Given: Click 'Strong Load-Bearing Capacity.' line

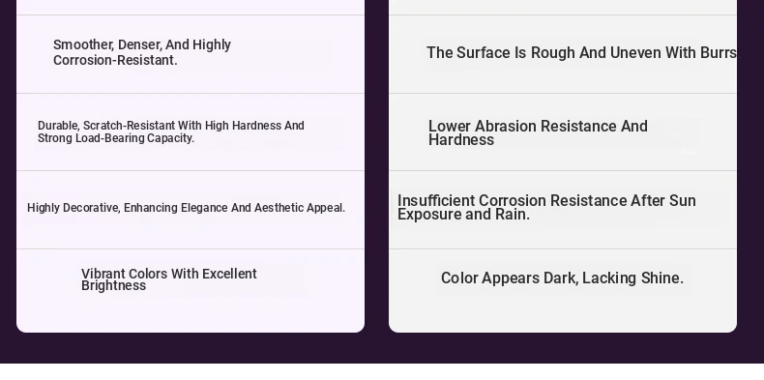Looking at the screenshot, I should click(x=116, y=138).
